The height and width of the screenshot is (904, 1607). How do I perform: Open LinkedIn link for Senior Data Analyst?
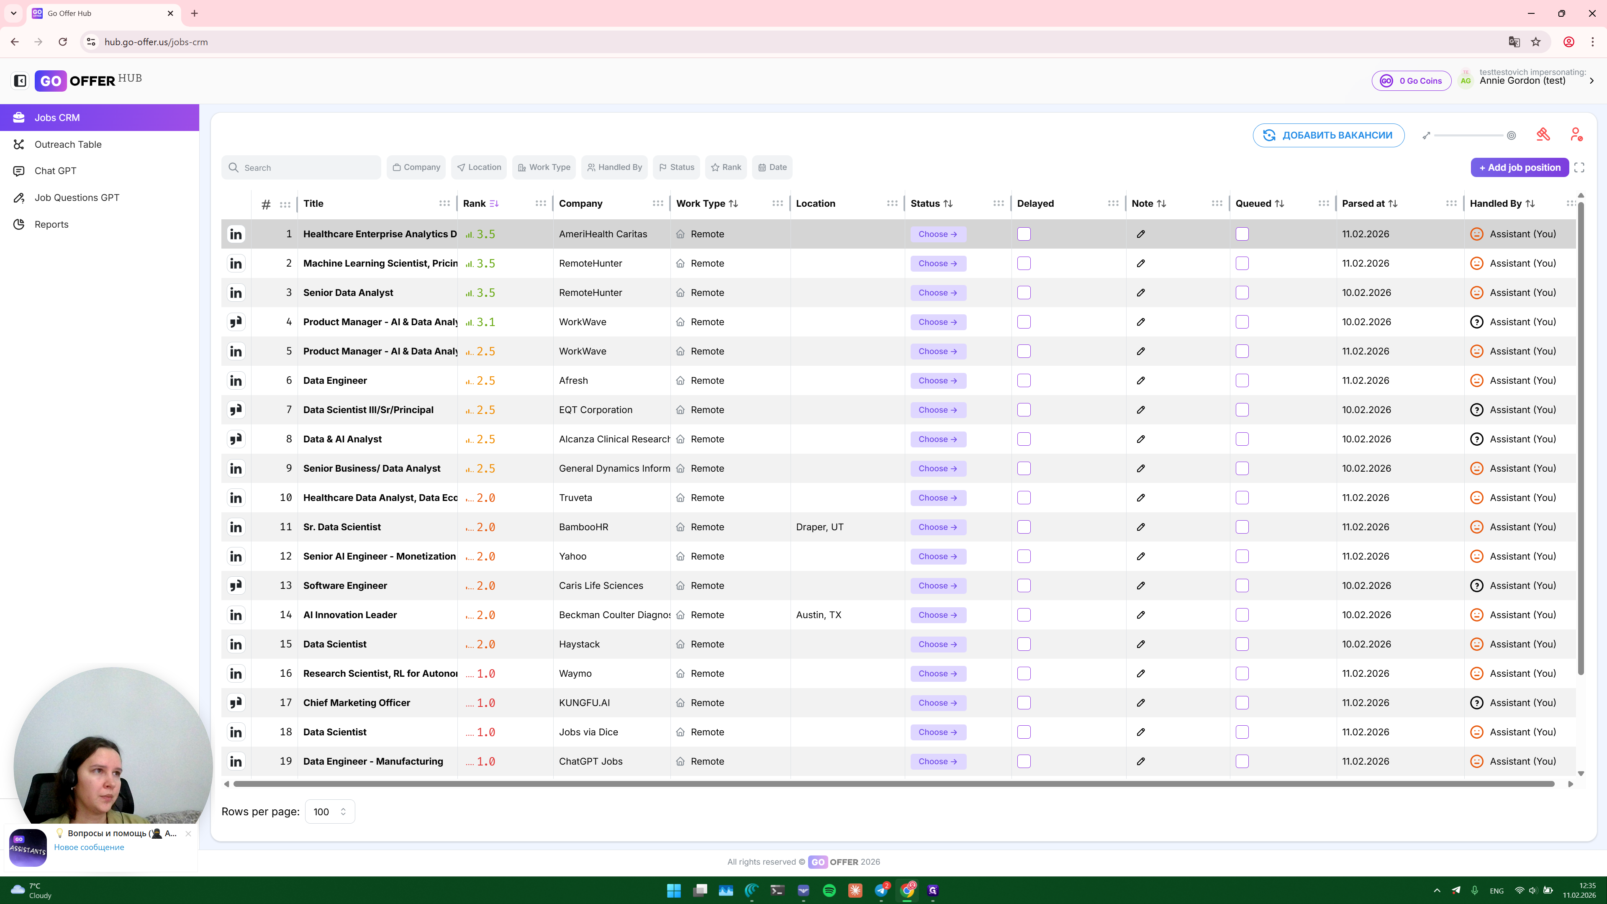pos(236,293)
